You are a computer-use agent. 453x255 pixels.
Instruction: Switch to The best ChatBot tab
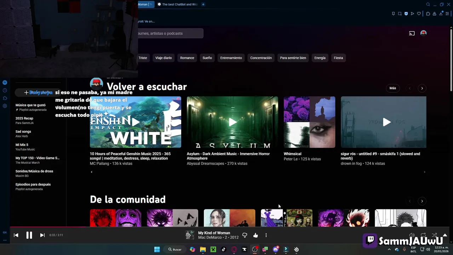(177, 4)
